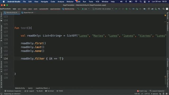Close the Superhero.kt tab
Screen dimensions: 169x95
click(x=35, y=13)
